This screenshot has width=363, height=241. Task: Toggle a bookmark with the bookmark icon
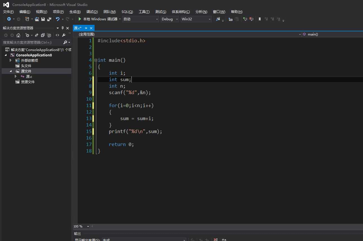click(260, 19)
